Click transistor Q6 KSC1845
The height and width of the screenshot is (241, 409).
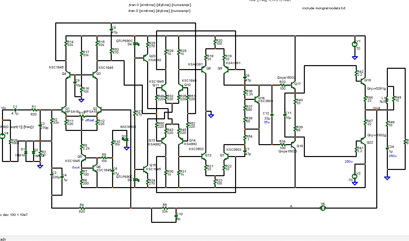[x=95, y=168]
